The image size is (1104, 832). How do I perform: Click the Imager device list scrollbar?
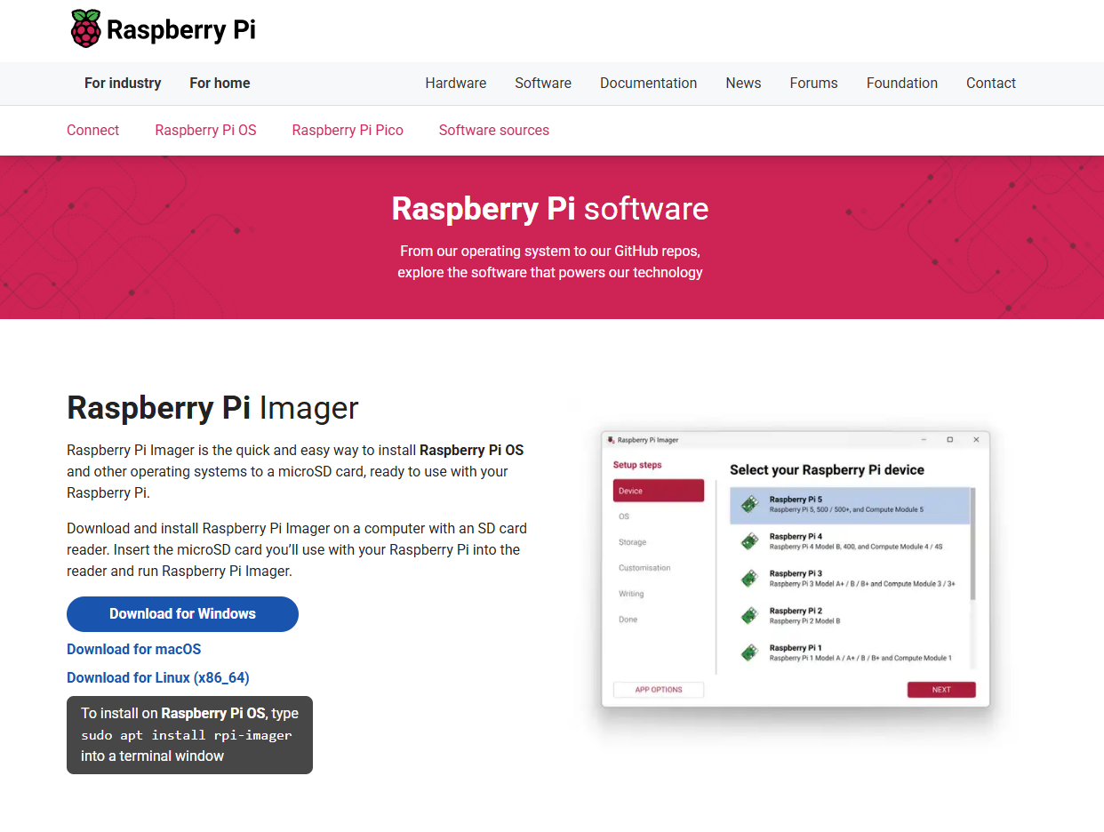click(x=972, y=544)
